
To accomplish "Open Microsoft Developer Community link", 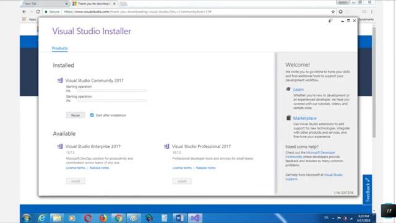I will 311,154.
